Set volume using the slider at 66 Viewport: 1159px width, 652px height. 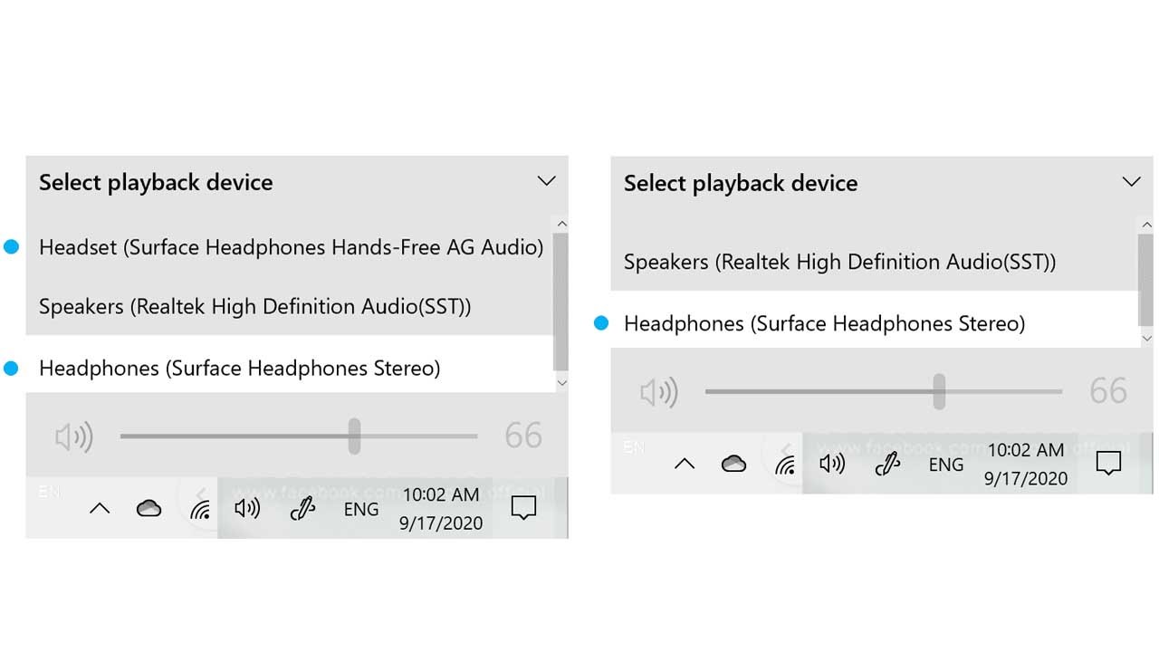[355, 436]
